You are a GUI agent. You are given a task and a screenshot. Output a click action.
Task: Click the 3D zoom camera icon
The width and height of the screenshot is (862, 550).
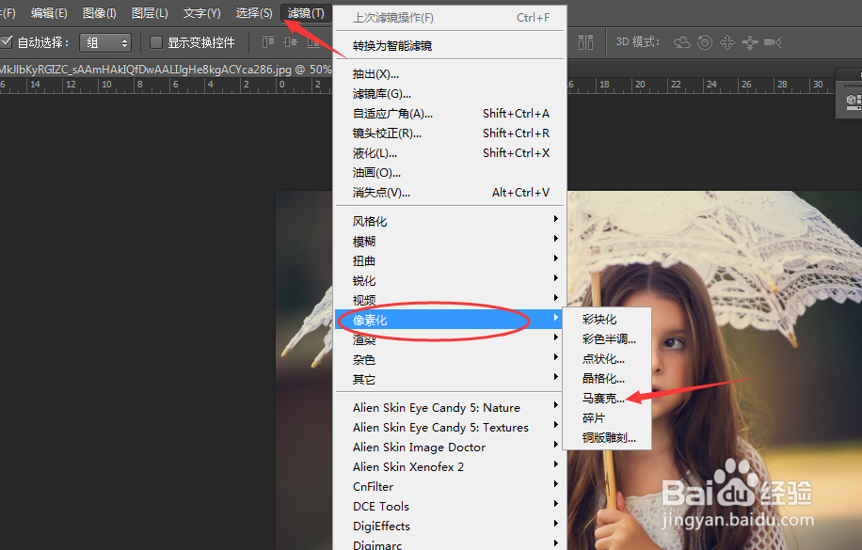tap(772, 41)
